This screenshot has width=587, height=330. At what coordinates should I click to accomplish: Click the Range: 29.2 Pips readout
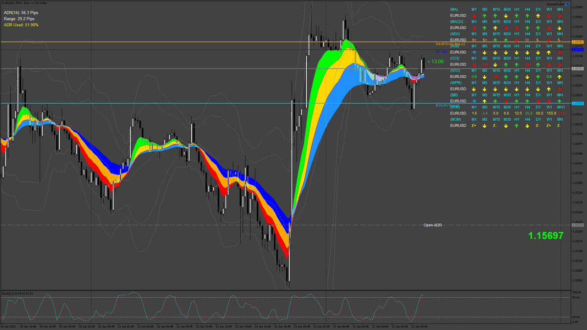click(x=20, y=19)
